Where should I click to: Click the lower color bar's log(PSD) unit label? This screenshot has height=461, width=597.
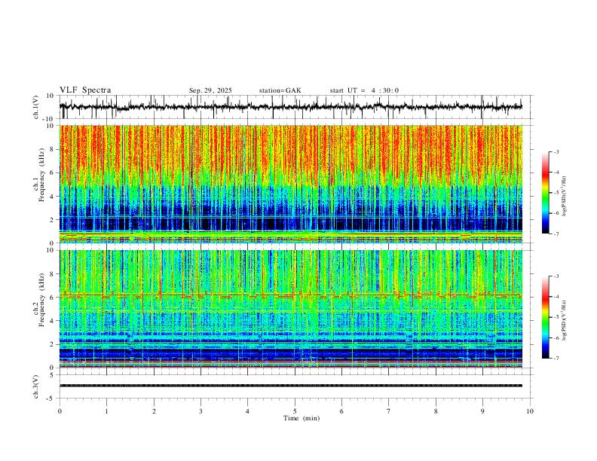(564, 320)
